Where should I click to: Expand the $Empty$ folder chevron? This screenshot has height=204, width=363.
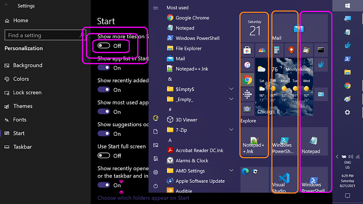pyautogui.click(x=231, y=89)
